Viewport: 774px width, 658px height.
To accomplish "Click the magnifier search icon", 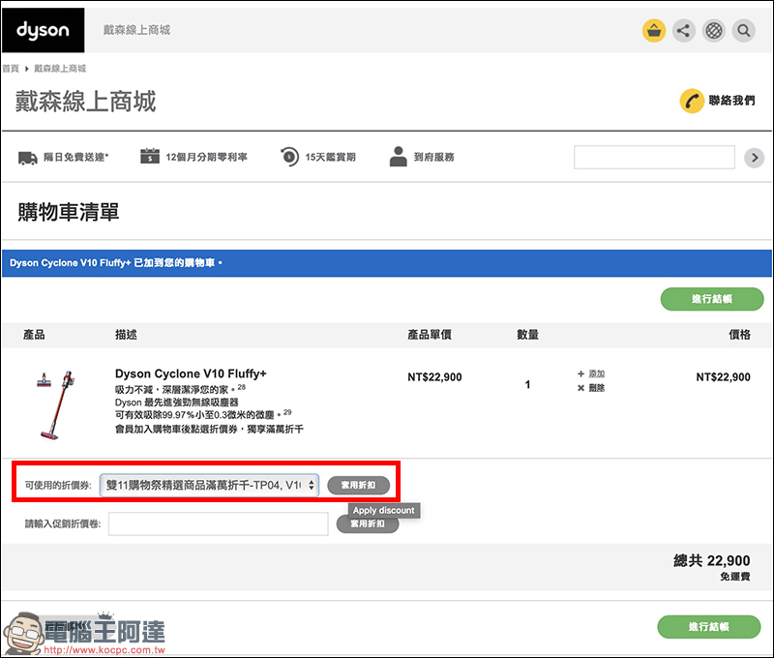I will pos(744,31).
